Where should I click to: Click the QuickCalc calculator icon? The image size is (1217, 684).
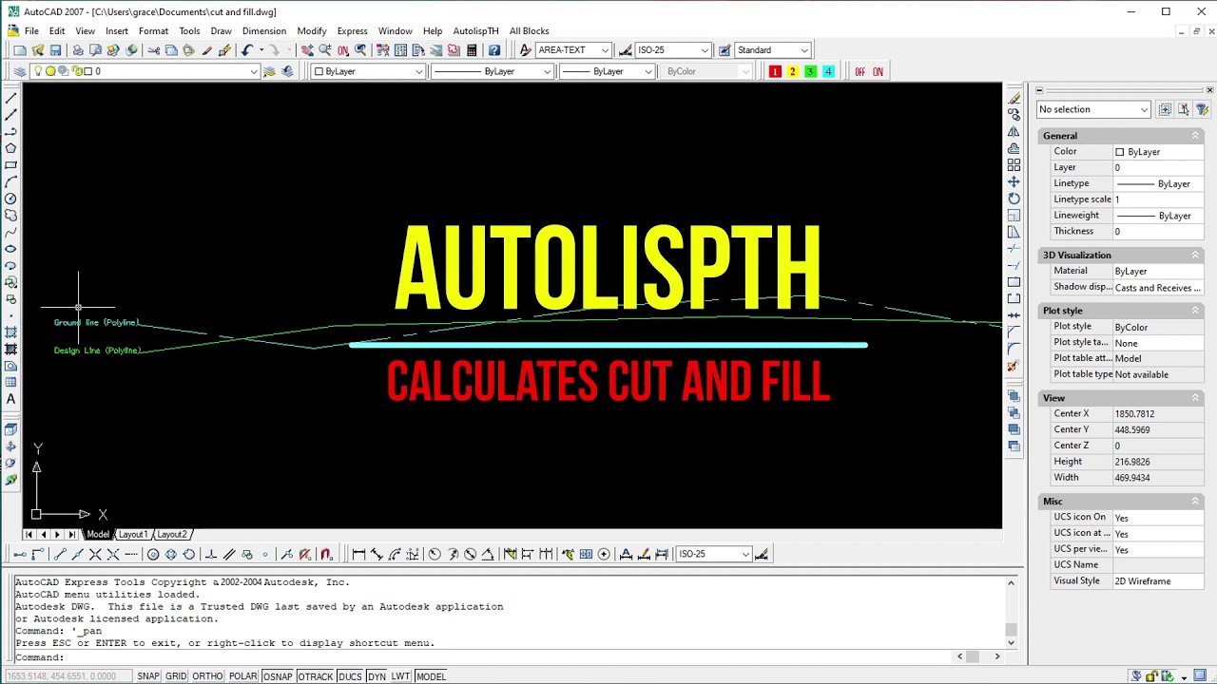[472, 50]
